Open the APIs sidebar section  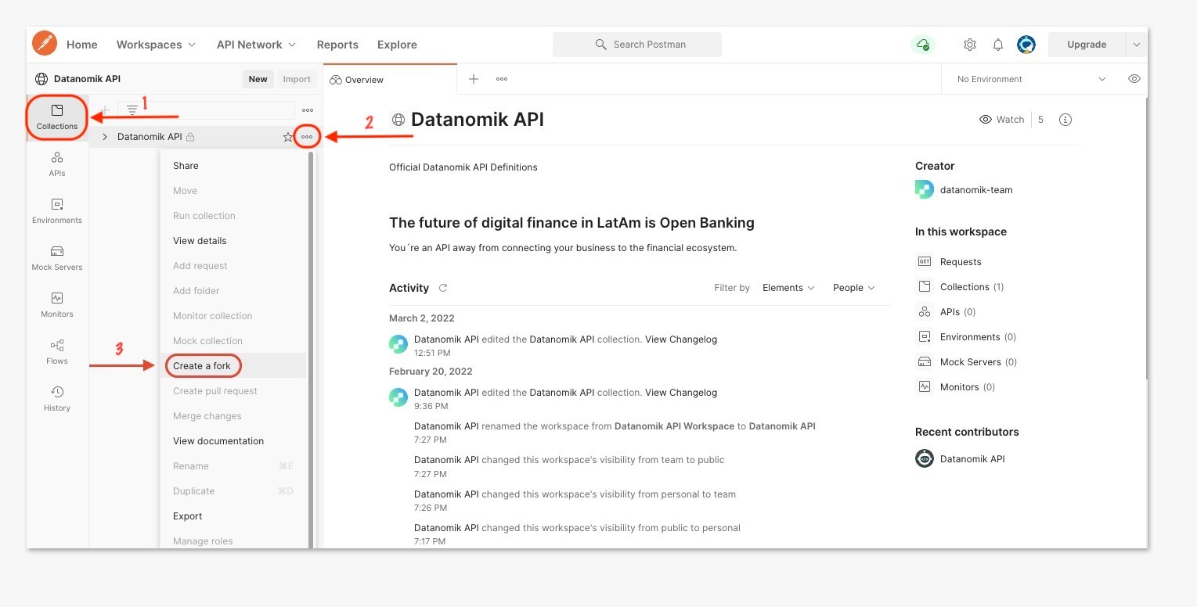coord(57,164)
